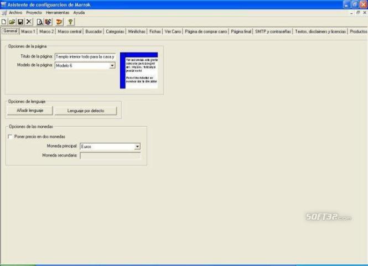Restore the inner document window

(358, 13)
